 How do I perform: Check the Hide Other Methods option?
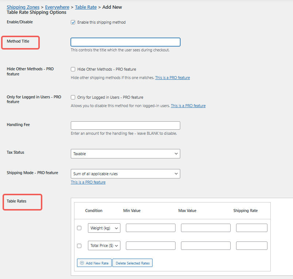[x=72, y=69]
